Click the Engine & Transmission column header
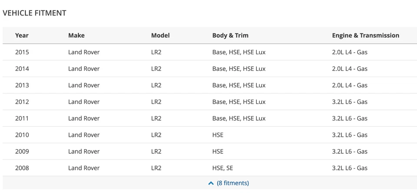Screen dimensions: 417x193 pos(365,36)
